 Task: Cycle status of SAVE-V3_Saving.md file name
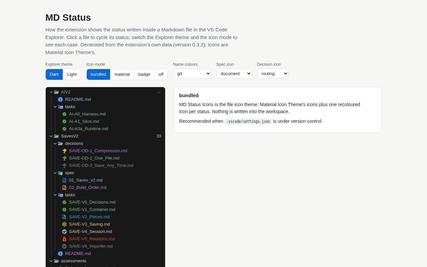(89, 224)
